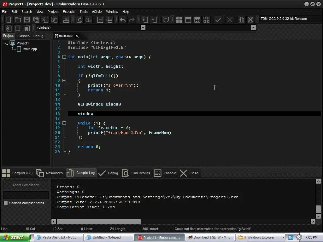
Task: Select the Resources bottom tab
Action: click(50, 173)
